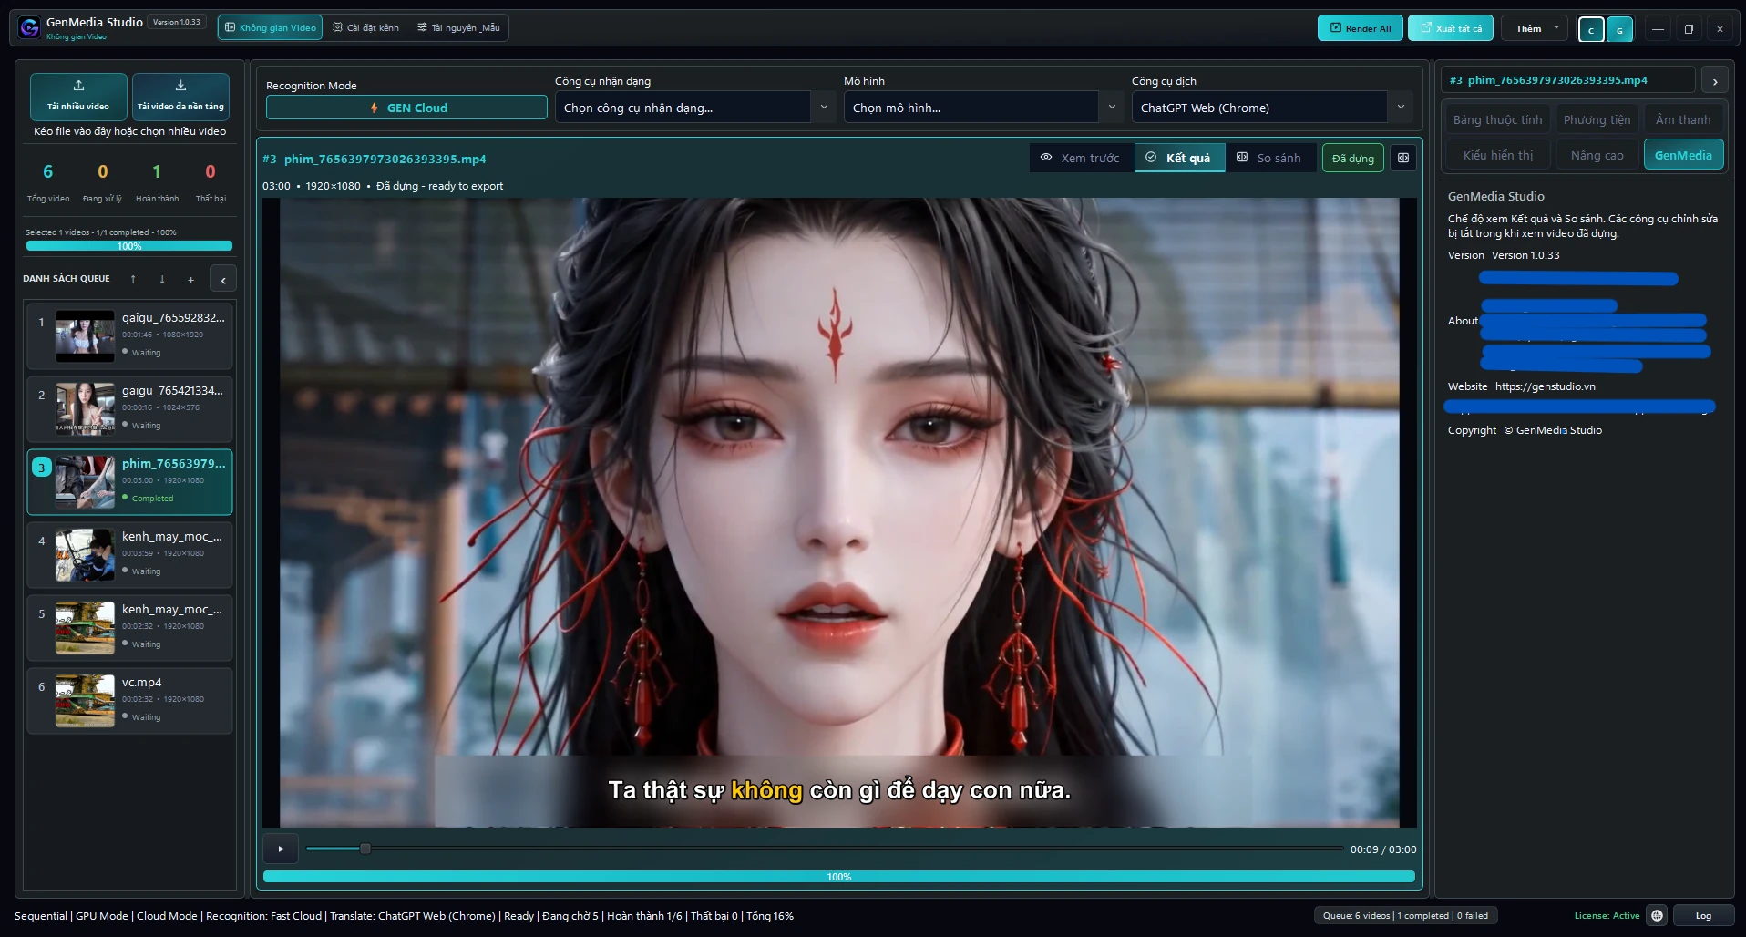Image resolution: width=1746 pixels, height=937 pixels.
Task: Collapse the queue panel with the left chevron
Action: point(223,279)
